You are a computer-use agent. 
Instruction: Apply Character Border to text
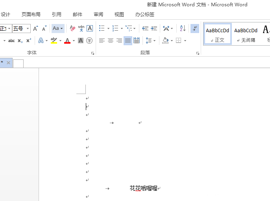tap(90, 28)
